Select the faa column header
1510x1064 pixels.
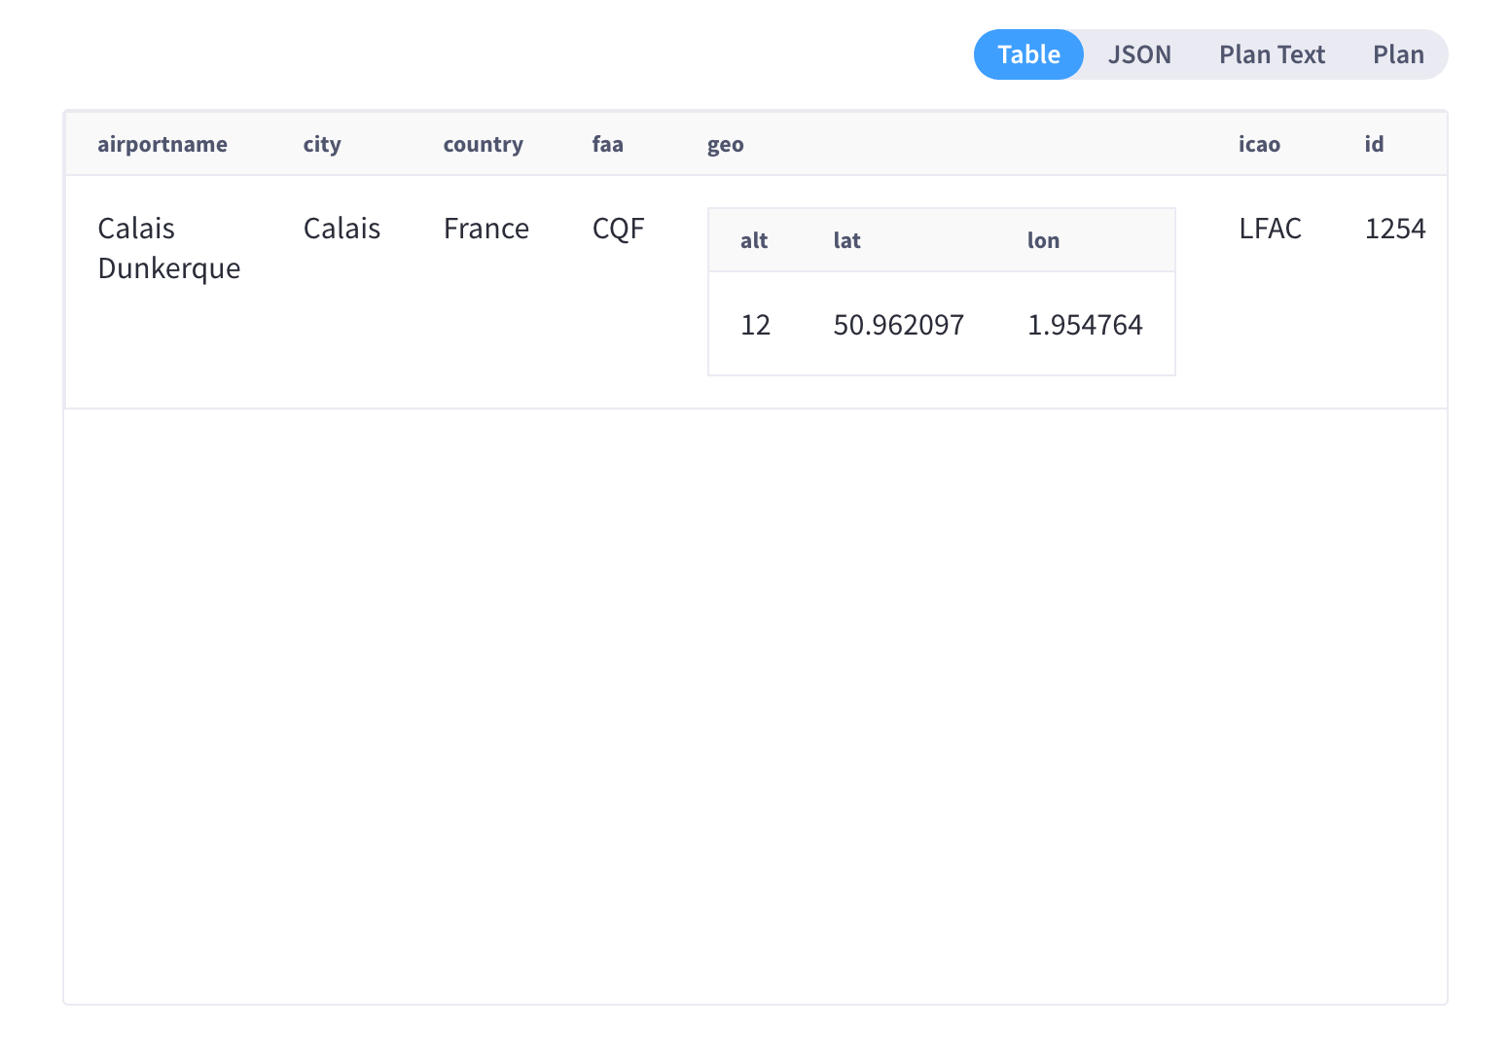(607, 143)
